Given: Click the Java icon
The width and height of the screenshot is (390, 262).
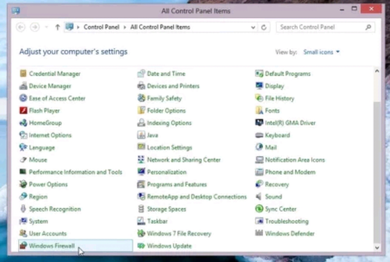Looking at the screenshot, I should pyautogui.click(x=141, y=135).
